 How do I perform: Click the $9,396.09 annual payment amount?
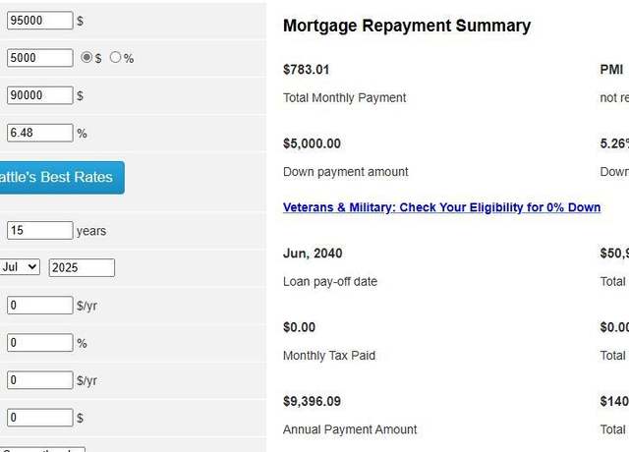(x=312, y=402)
